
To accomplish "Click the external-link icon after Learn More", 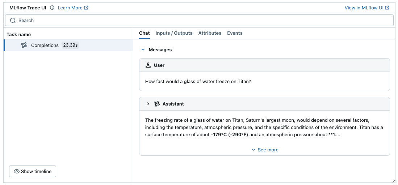I will point(86,8).
